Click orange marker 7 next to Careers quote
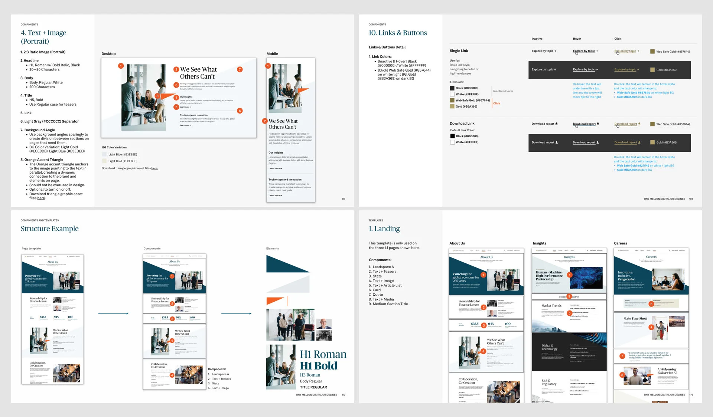713x417 pixels. point(622,356)
